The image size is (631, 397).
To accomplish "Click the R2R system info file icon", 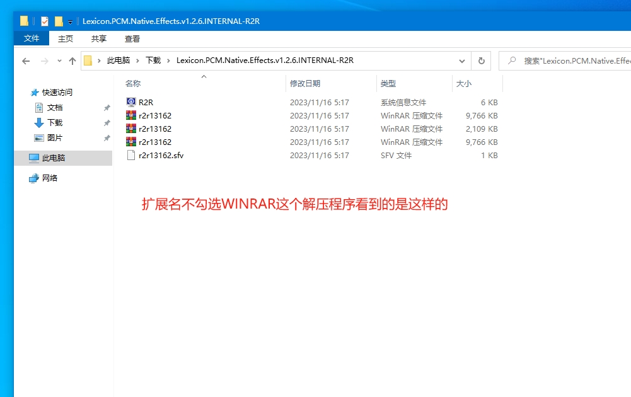I will coord(130,102).
